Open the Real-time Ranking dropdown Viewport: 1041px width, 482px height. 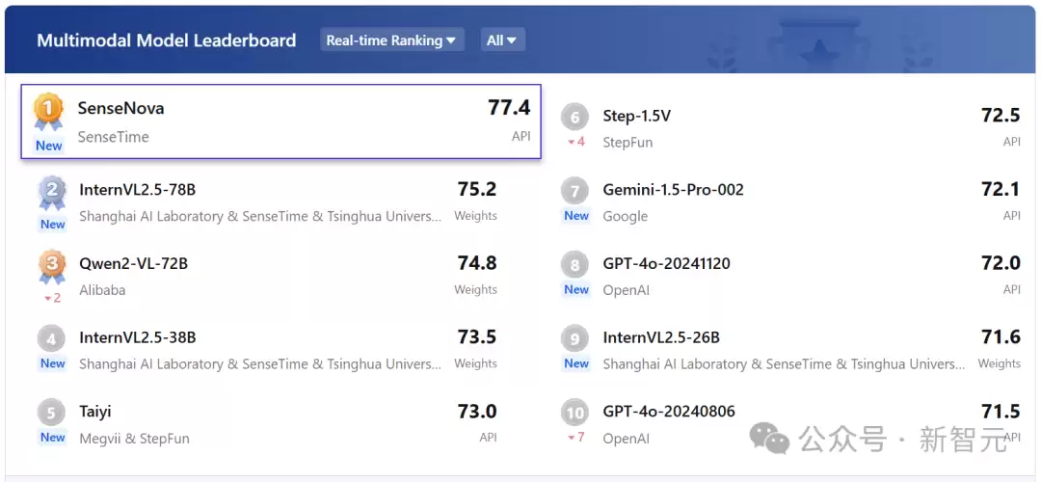click(391, 40)
